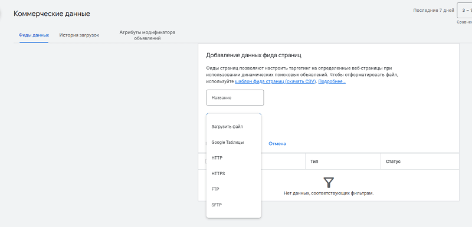Click the filter funnel icon
Viewport: 472px width, 227px height.
[x=329, y=183]
